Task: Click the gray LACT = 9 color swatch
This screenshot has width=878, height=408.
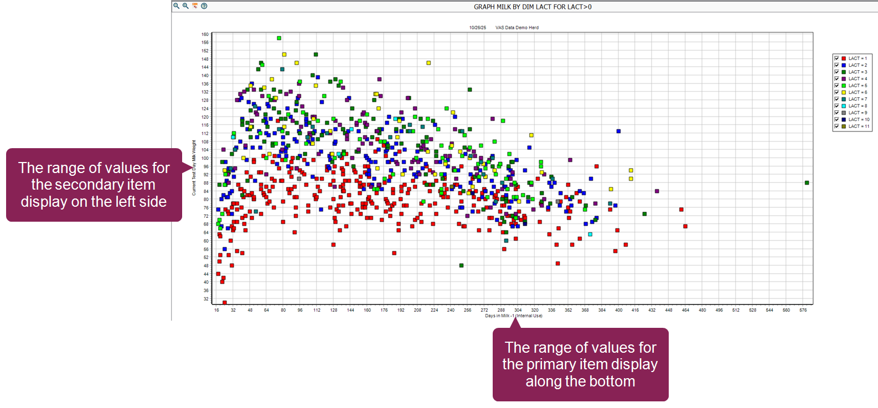Action: pos(844,113)
